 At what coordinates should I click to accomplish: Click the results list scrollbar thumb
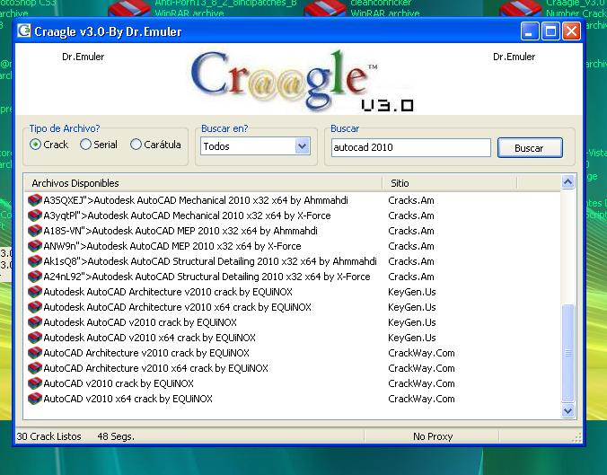[567, 353]
